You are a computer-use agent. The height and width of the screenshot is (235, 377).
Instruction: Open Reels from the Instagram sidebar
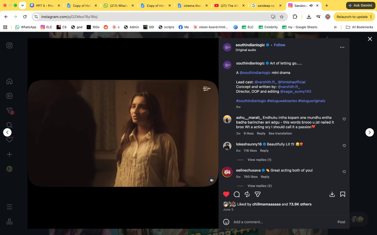[x=9, y=96]
